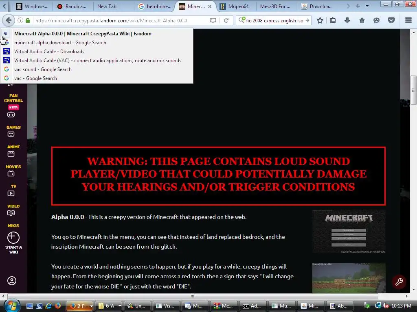The image size is (417, 312).
Task: Open the hamburger menu
Action: pos(408,20)
